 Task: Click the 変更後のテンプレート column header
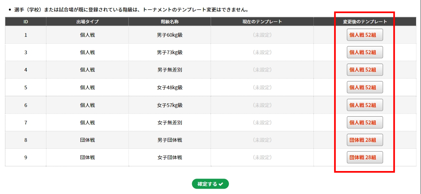365,22
